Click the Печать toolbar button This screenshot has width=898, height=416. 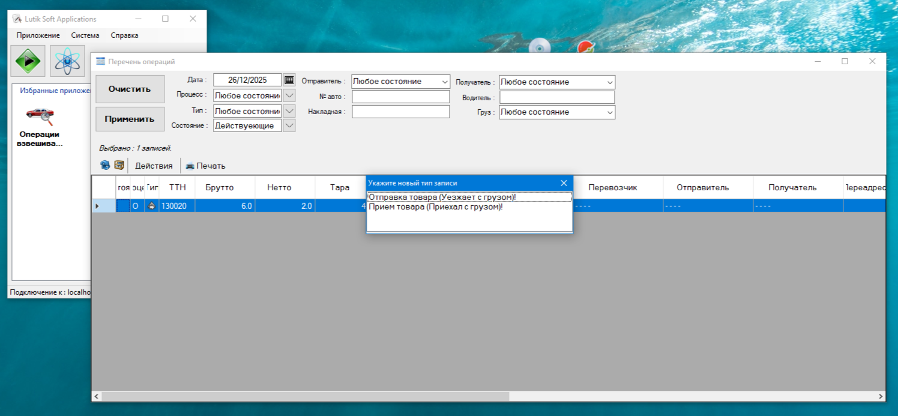click(205, 166)
